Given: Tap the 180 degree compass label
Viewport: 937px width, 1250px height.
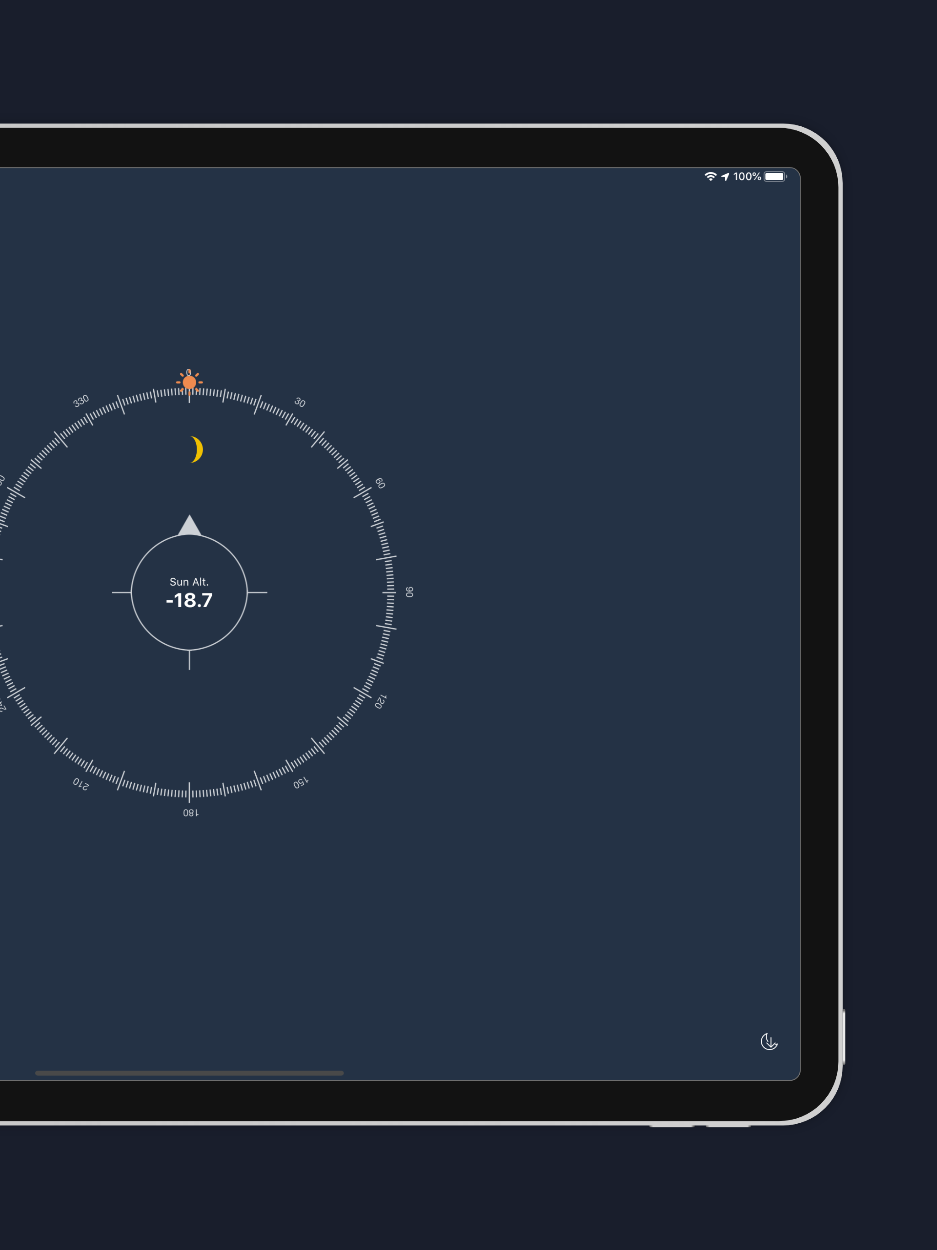Looking at the screenshot, I should point(190,813).
